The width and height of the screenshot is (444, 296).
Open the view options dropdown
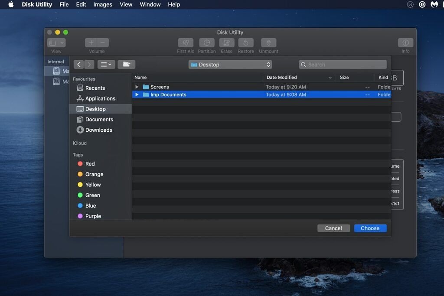click(x=106, y=64)
